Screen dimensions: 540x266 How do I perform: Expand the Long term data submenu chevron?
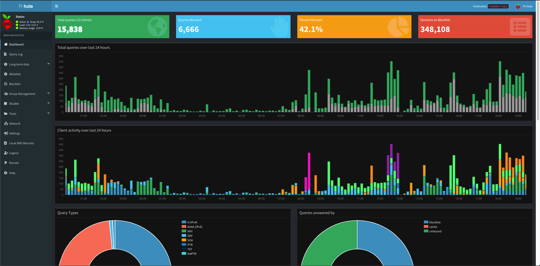click(48, 64)
